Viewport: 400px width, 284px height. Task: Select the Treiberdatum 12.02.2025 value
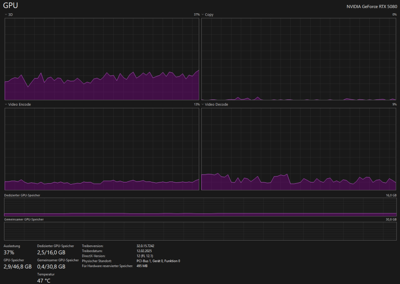144,251
